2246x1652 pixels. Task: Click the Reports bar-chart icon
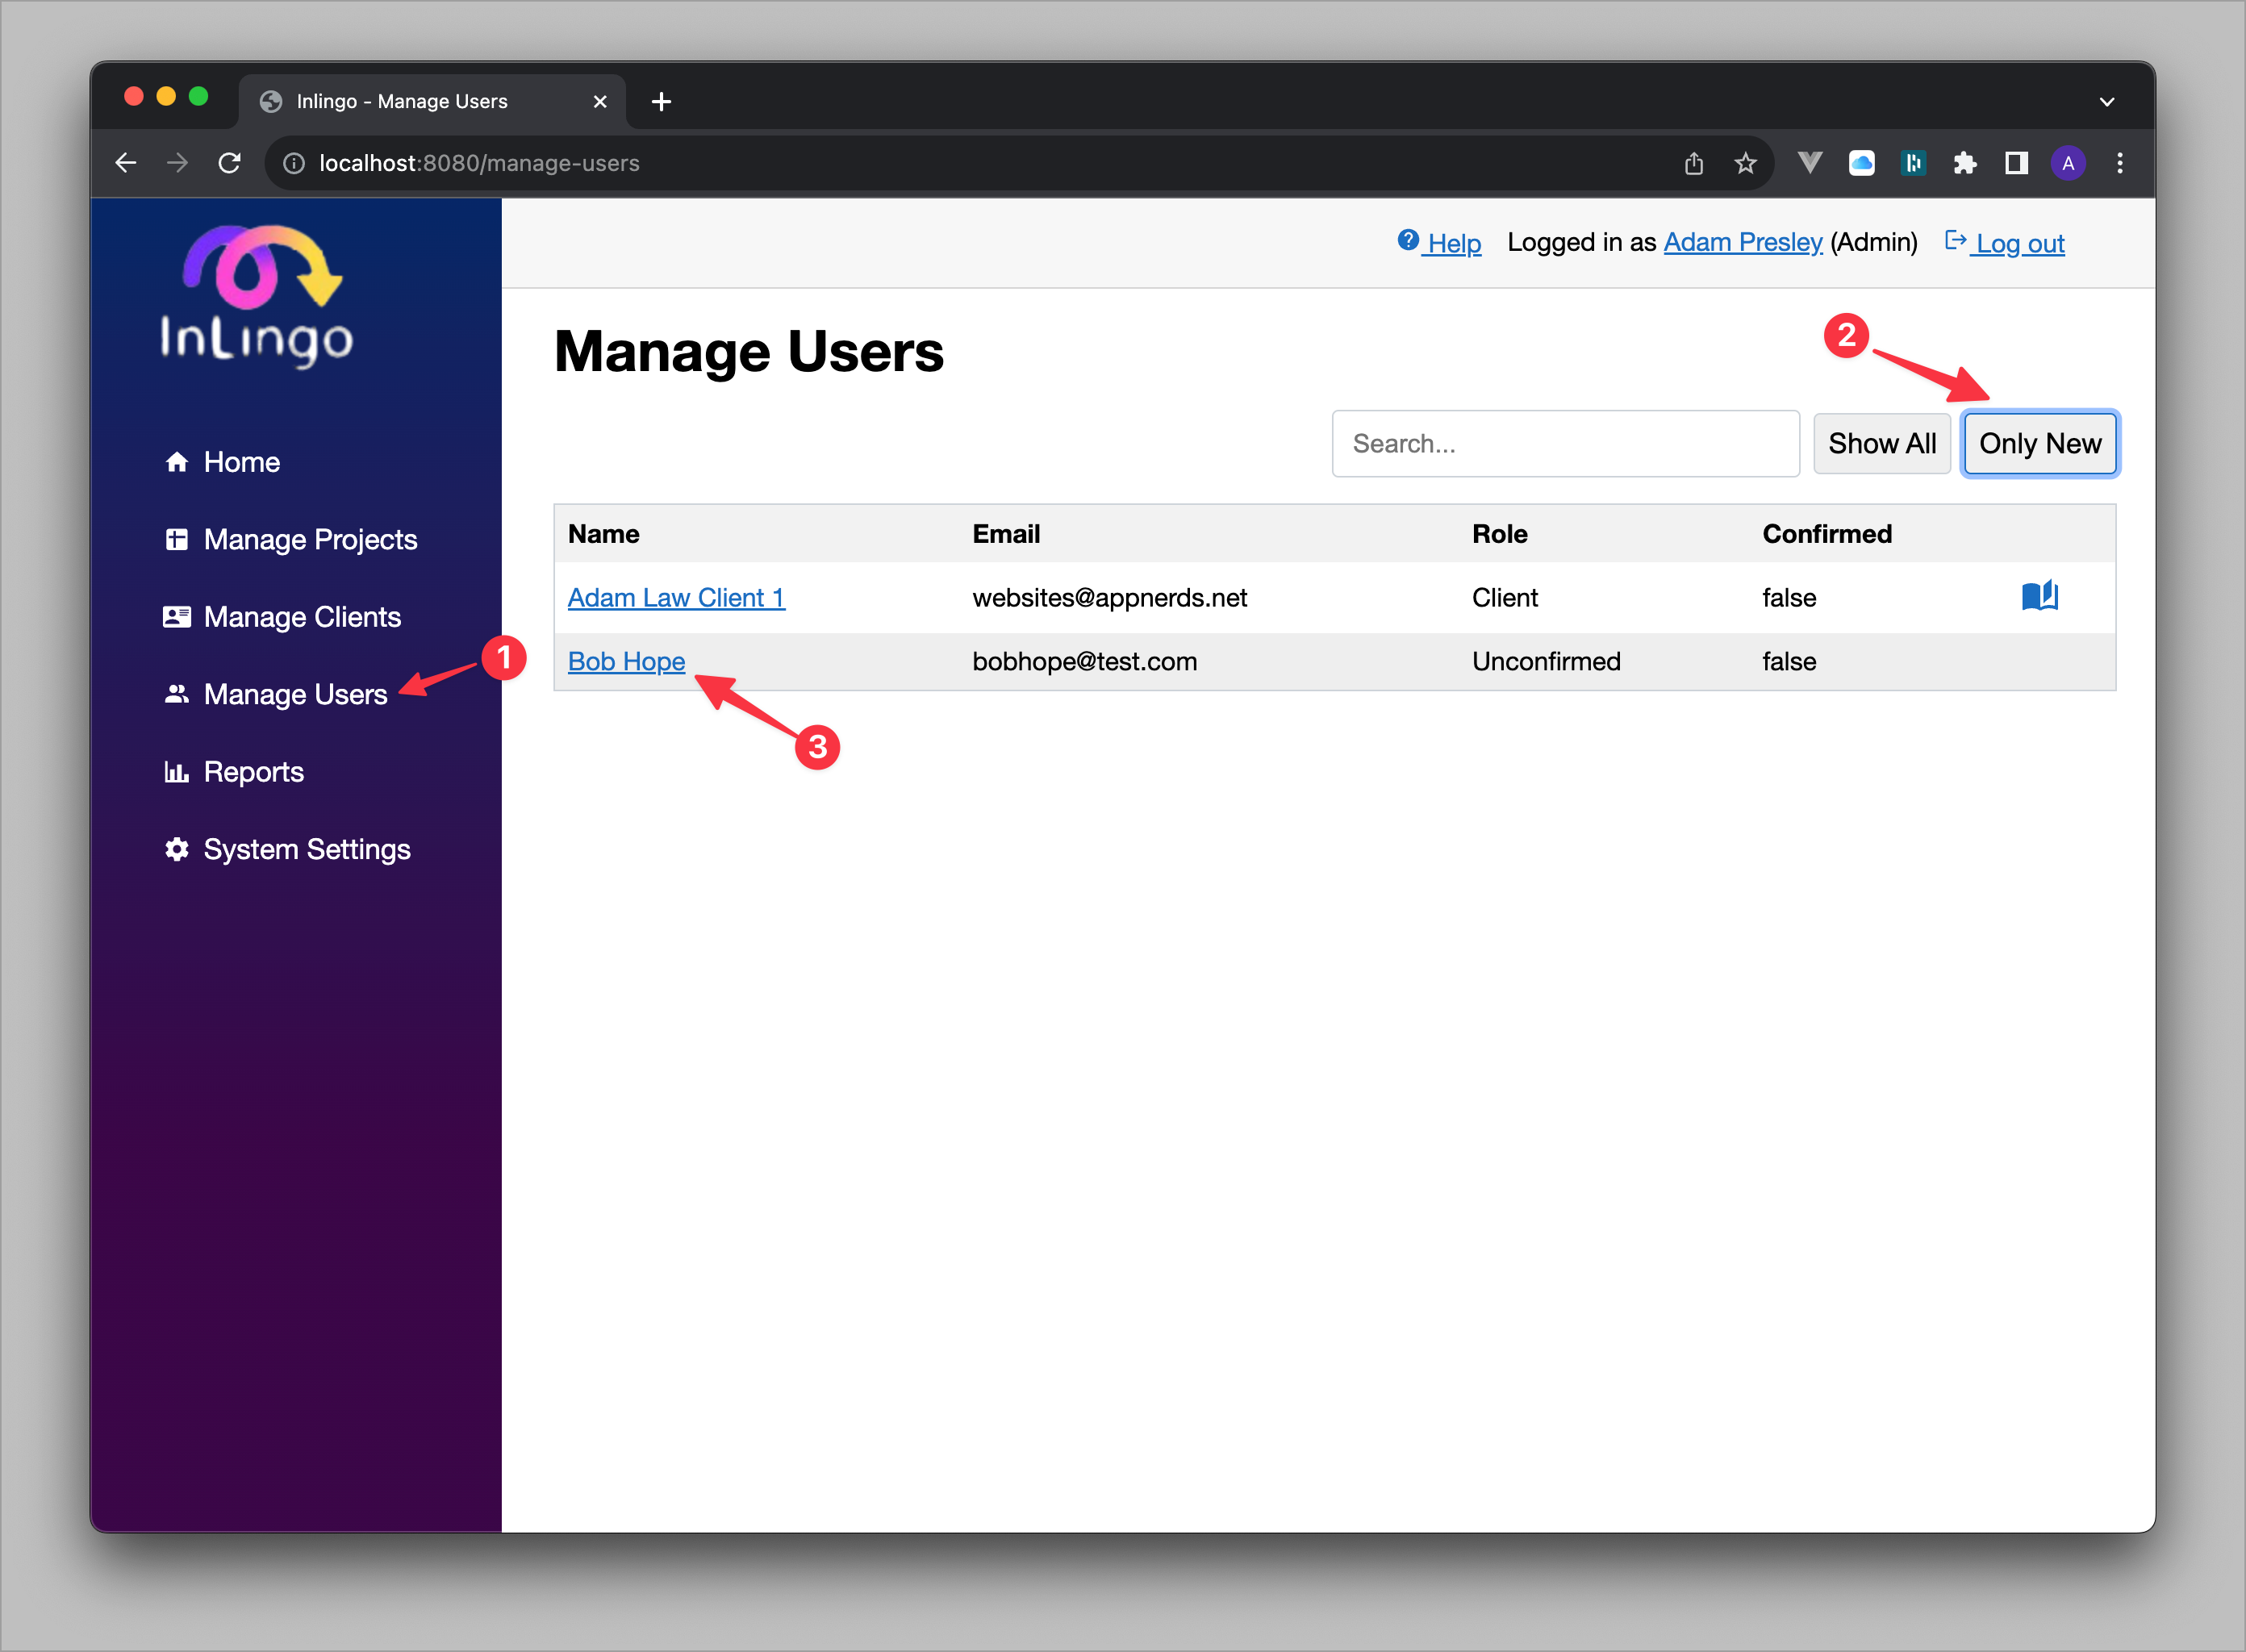click(x=178, y=772)
